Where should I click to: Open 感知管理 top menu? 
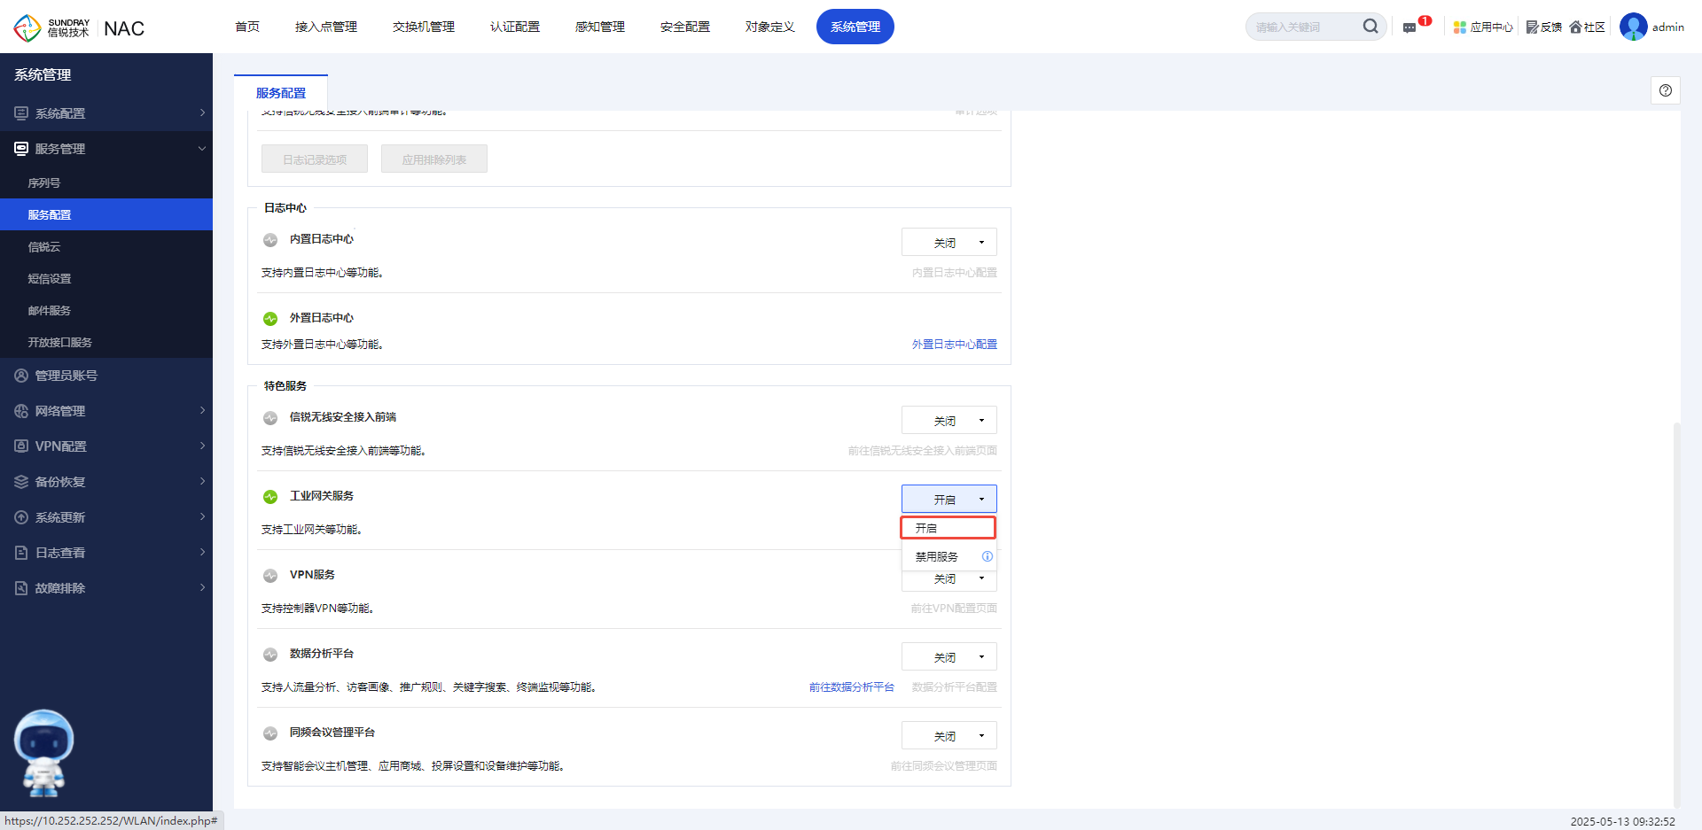click(x=600, y=27)
